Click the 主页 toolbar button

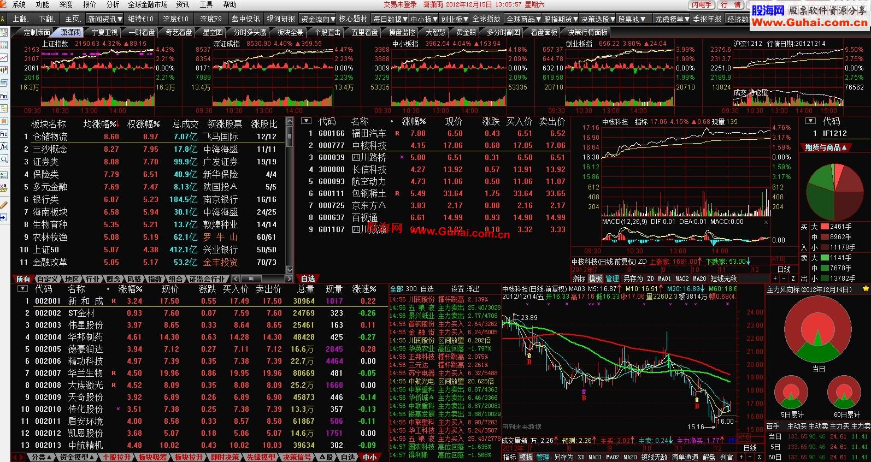click(73, 19)
